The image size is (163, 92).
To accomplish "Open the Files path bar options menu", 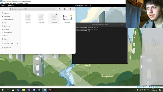I will (x=56, y=9).
